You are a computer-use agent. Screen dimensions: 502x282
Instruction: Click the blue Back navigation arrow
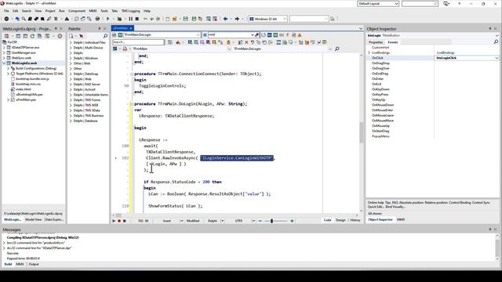[x=225, y=19]
